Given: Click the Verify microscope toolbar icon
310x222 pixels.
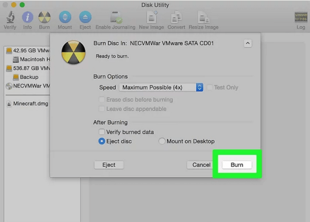Looking at the screenshot, I should coord(10,18).
